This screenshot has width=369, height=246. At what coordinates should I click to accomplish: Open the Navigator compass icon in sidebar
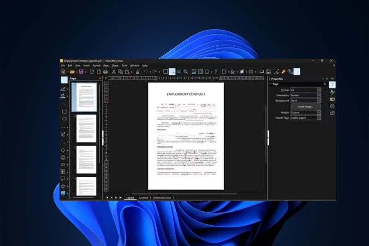coord(332,106)
